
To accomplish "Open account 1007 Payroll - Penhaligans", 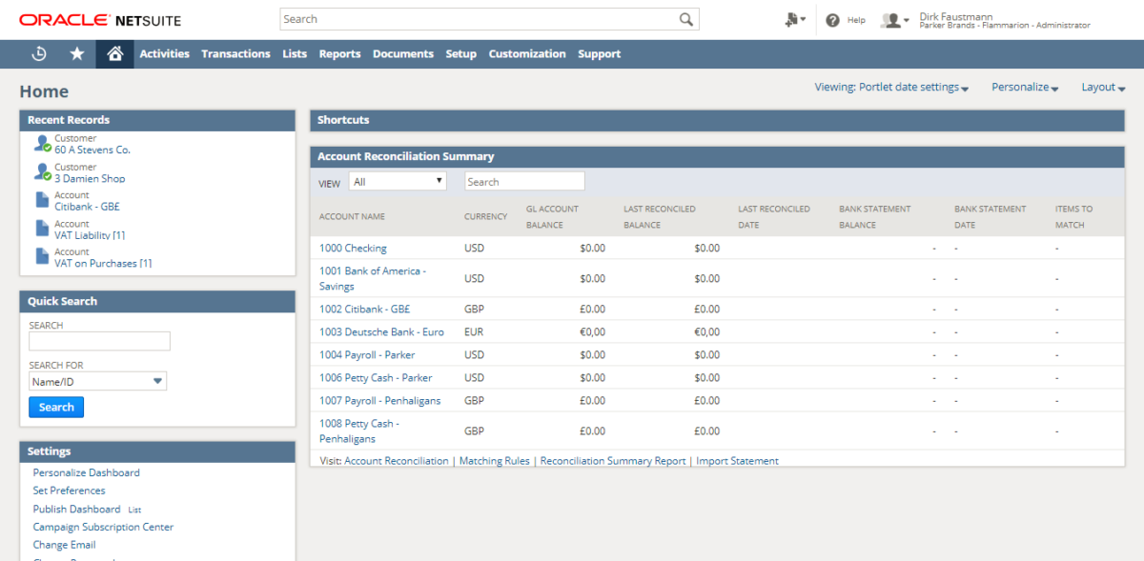I will 380,400.
